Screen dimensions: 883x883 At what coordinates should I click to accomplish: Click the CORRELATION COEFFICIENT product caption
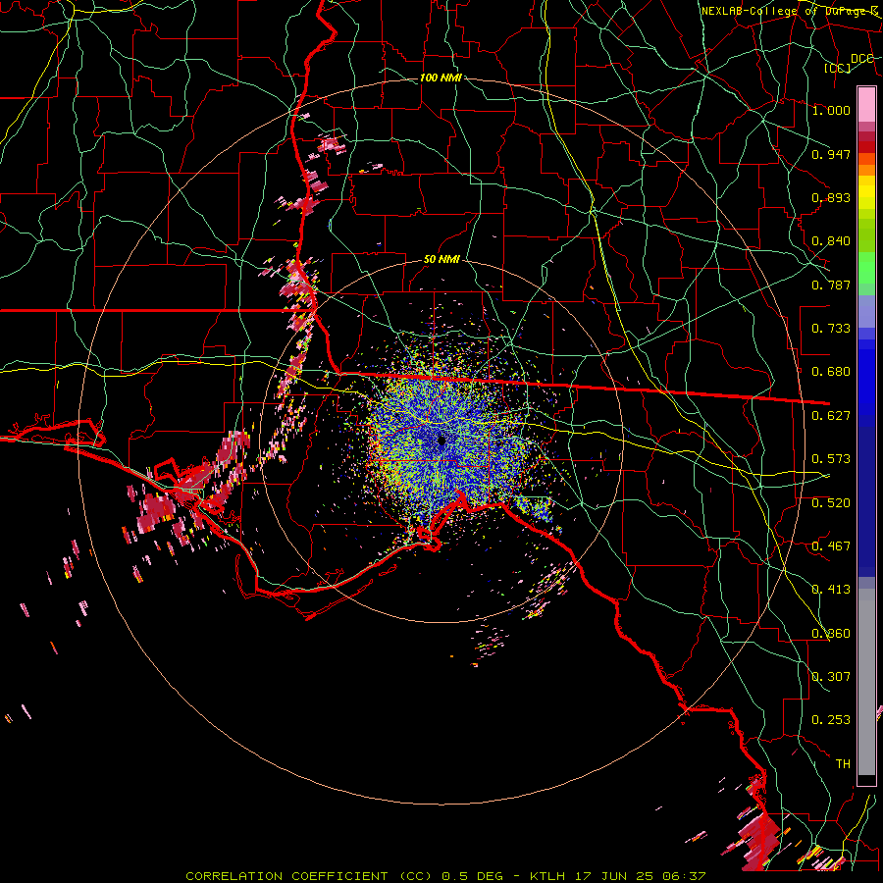(309, 876)
